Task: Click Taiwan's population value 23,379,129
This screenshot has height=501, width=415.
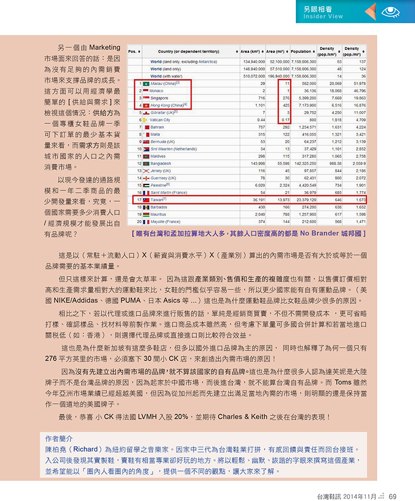Action: click(306, 200)
